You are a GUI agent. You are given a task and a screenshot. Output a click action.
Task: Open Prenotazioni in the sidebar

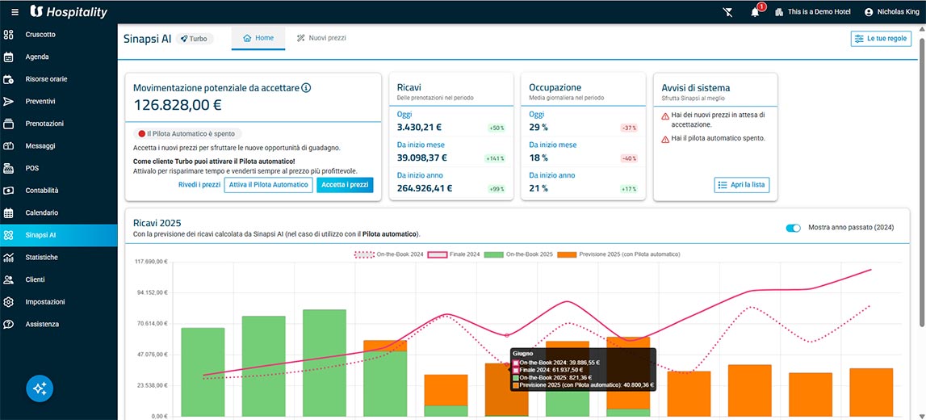click(x=58, y=124)
